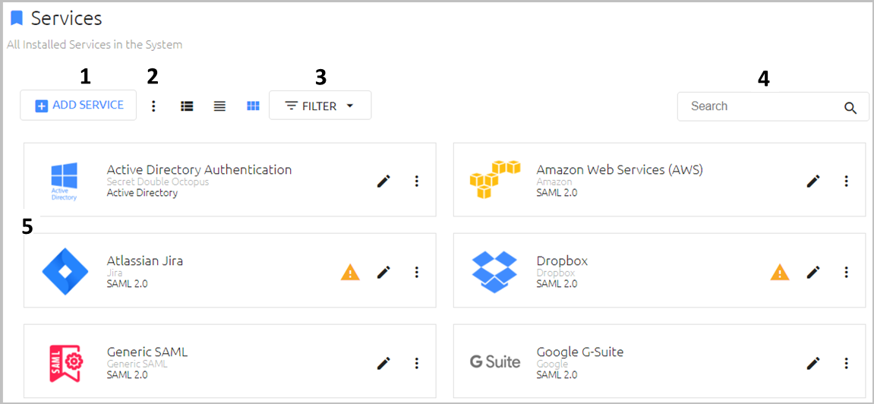Switch to compact list view
The height and width of the screenshot is (404, 874).
[x=219, y=106]
